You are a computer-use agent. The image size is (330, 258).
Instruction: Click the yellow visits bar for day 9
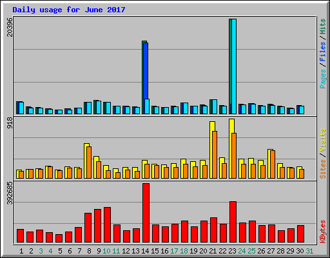95,167
